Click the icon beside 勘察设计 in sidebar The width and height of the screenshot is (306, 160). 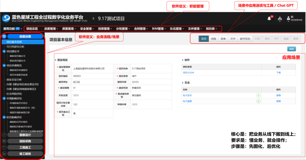4,135
